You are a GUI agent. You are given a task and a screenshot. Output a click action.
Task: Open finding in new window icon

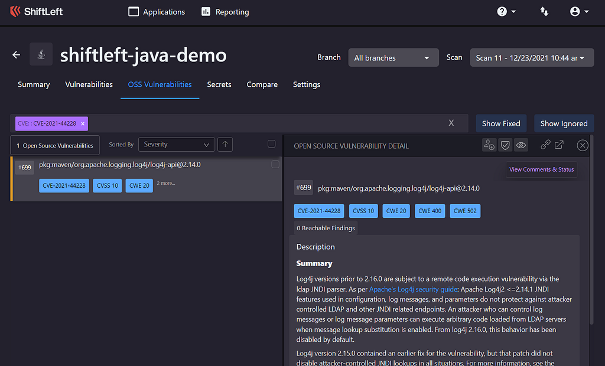559,145
